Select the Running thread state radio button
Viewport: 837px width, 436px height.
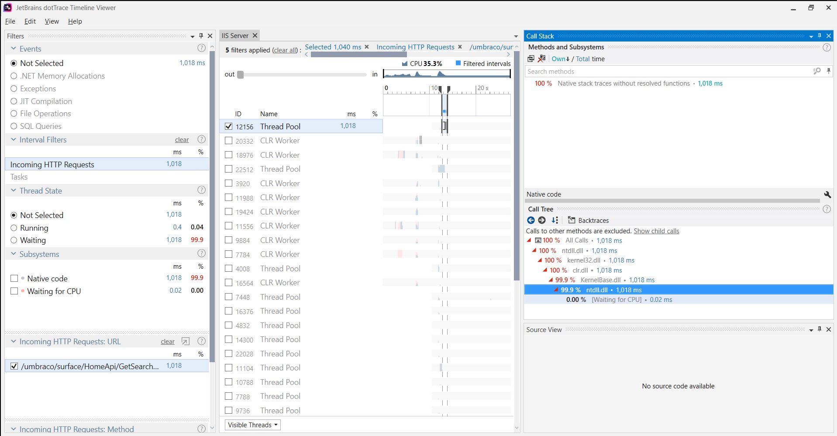click(x=14, y=228)
